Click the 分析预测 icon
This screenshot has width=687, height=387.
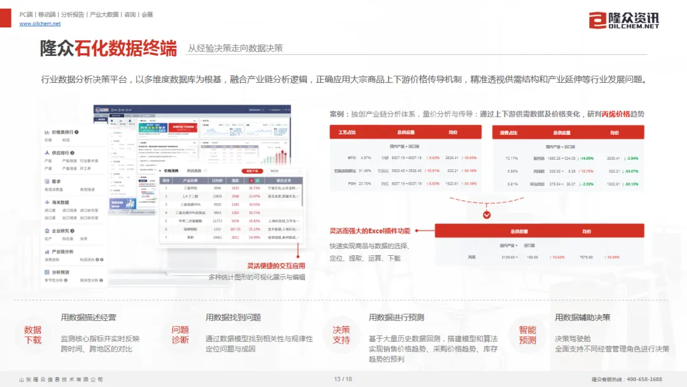(x=47, y=272)
